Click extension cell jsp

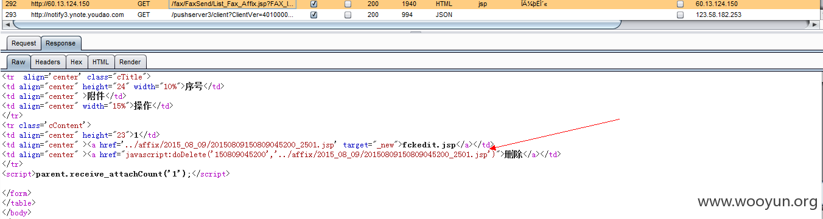(483, 4)
